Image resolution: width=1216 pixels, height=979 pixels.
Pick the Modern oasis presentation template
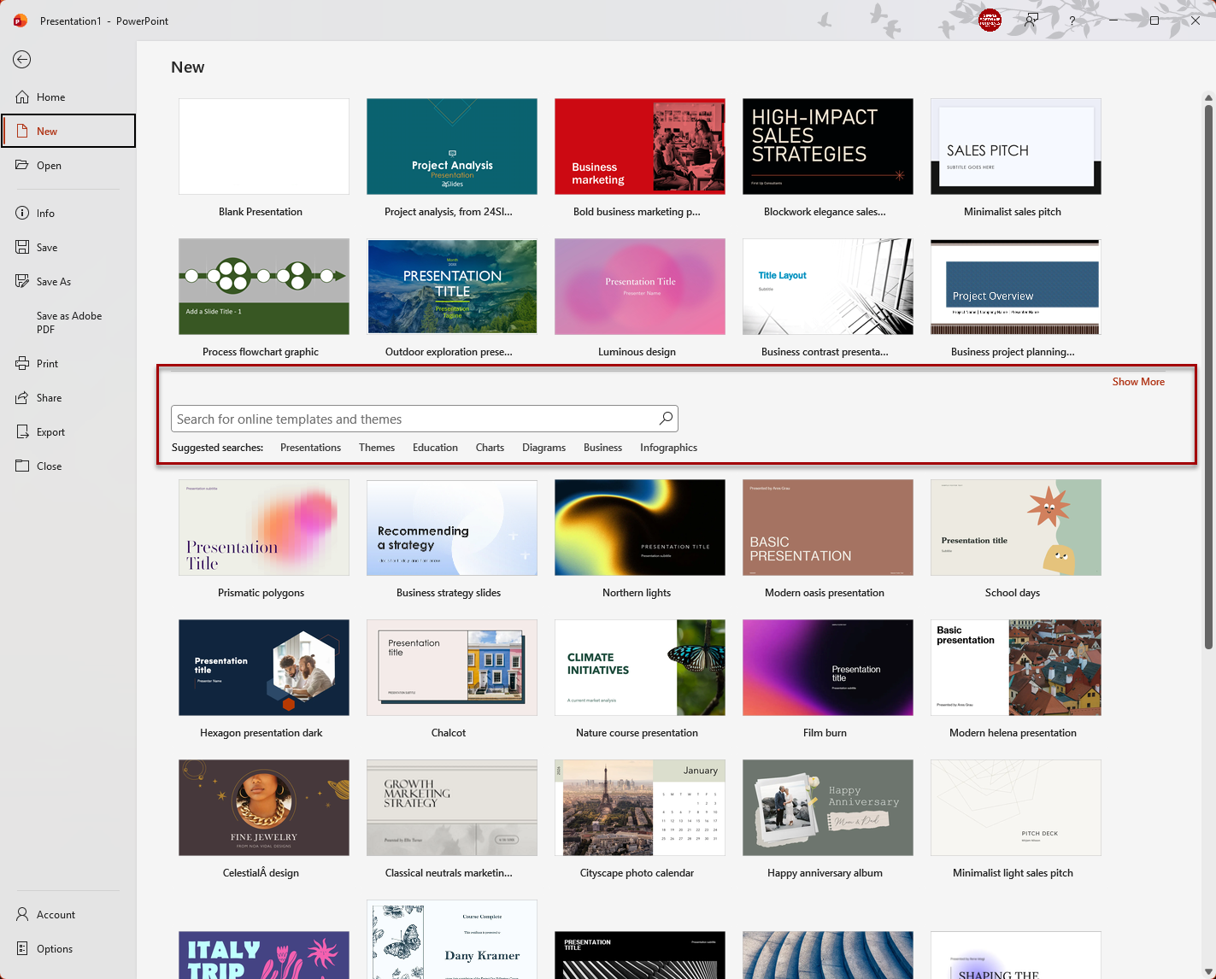point(828,527)
